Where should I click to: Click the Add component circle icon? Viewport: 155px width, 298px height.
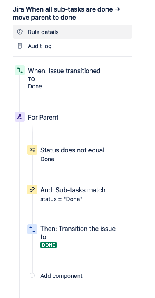click(x=32, y=275)
